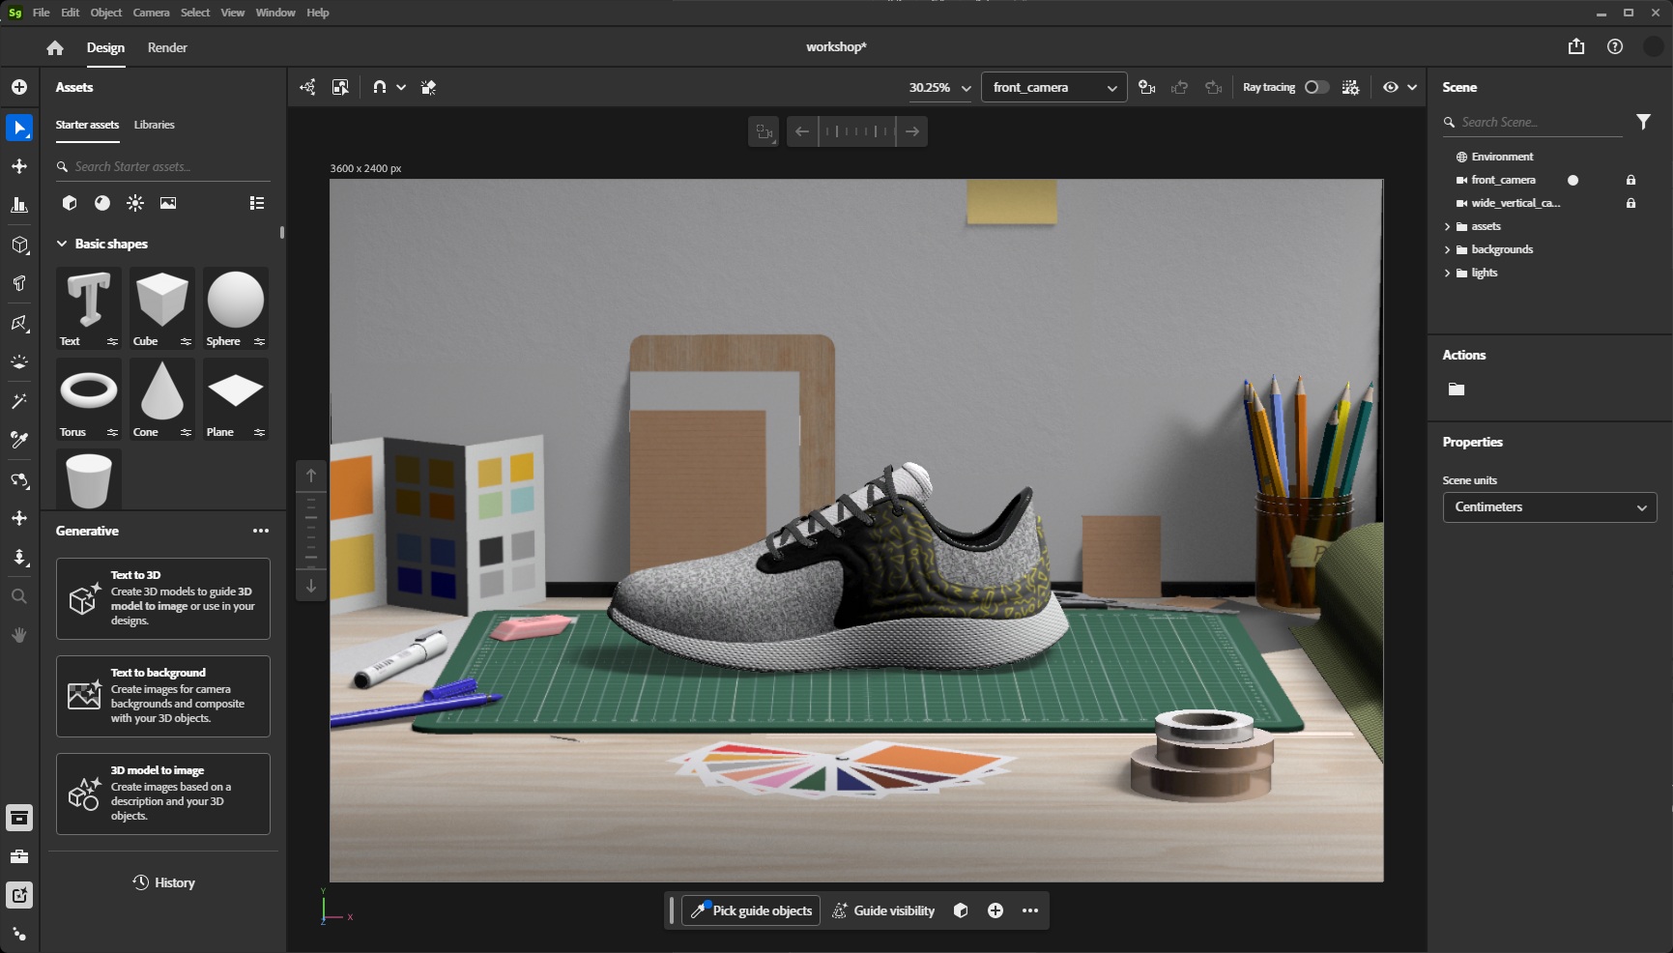
Task: Click the folder icon under Actions
Action: [1456, 390]
